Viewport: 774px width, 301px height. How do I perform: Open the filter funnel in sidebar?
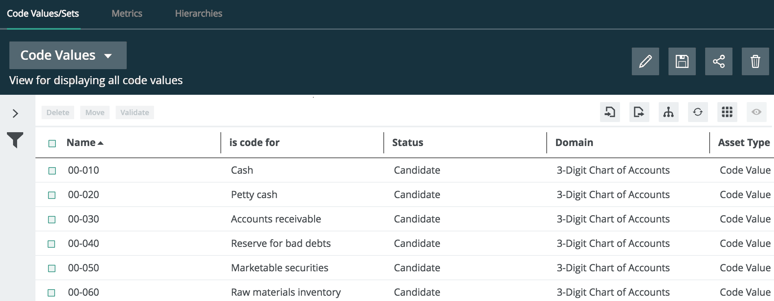click(x=15, y=140)
